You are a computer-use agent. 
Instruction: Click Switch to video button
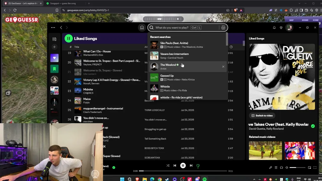click(262, 116)
